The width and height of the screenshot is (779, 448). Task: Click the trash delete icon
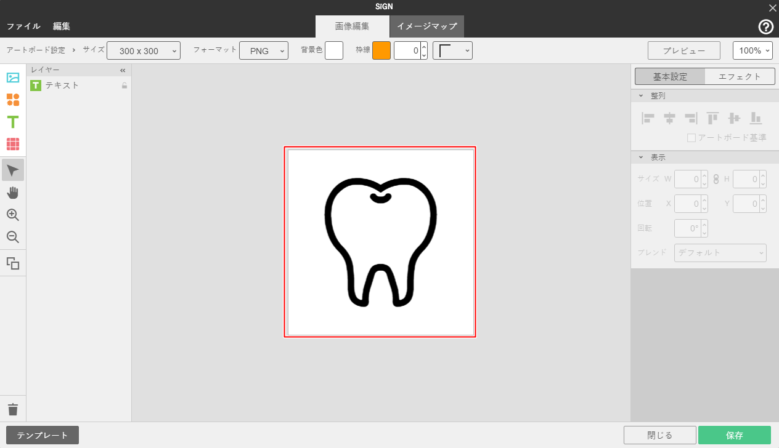pyautogui.click(x=13, y=409)
